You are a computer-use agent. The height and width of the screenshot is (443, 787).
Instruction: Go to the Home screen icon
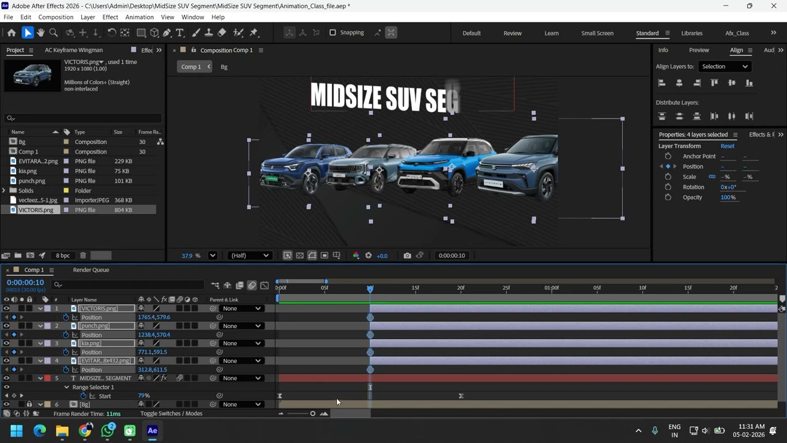[x=11, y=33]
